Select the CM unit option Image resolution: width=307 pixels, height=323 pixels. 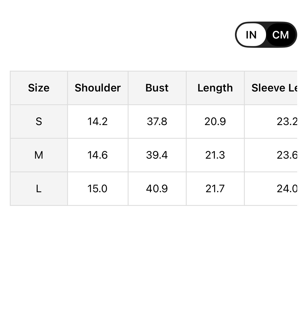click(281, 35)
